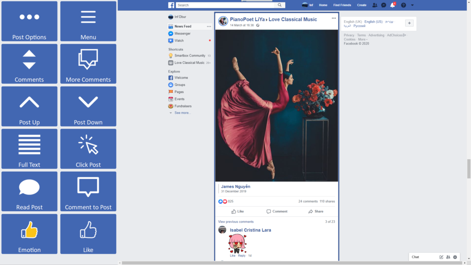Open the account dropdown arrow in the top bar
Image resolution: width=471 pixels, height=265 pixels.
[x=412, y=5]
